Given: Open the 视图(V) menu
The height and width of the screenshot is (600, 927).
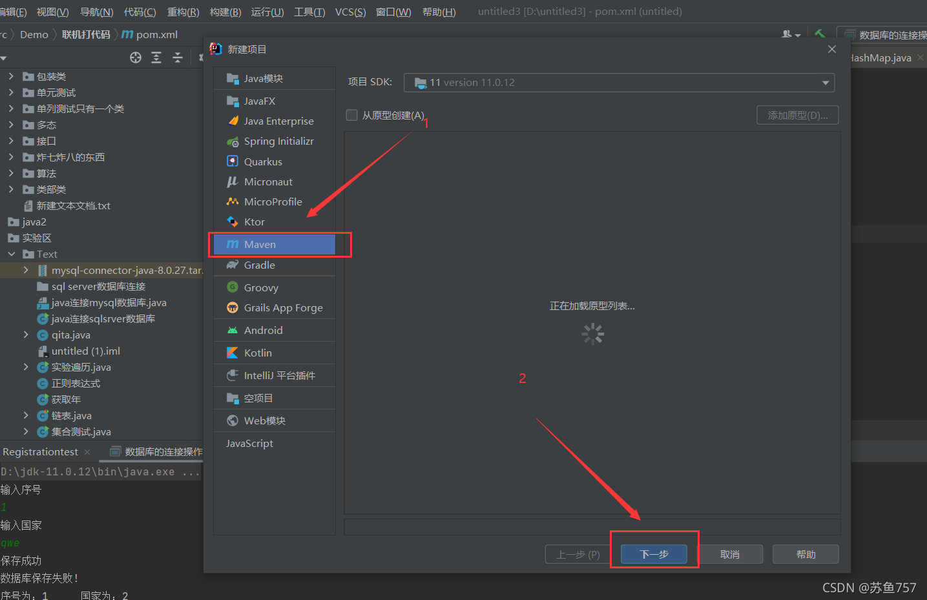Looking at the screenshot, I should pyautogui.click(x=53, y=12).
